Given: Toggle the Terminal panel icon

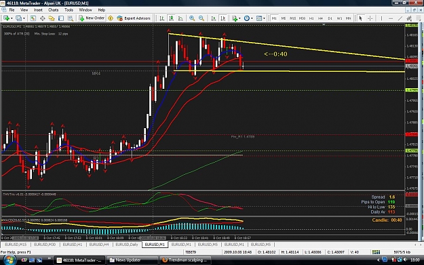Looking at the screenshot, I should (61, 18).
